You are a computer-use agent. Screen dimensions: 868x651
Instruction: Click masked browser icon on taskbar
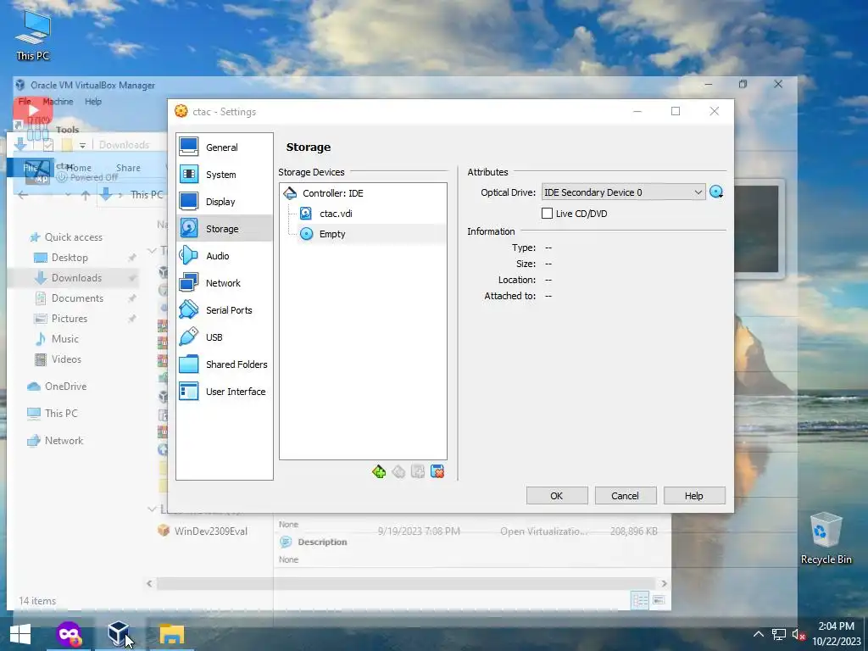[x=69, y=634]
